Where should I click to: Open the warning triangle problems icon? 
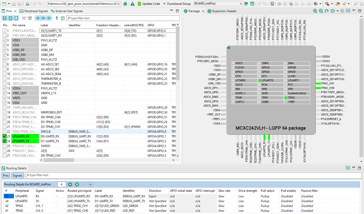click(x=133, y=4)
